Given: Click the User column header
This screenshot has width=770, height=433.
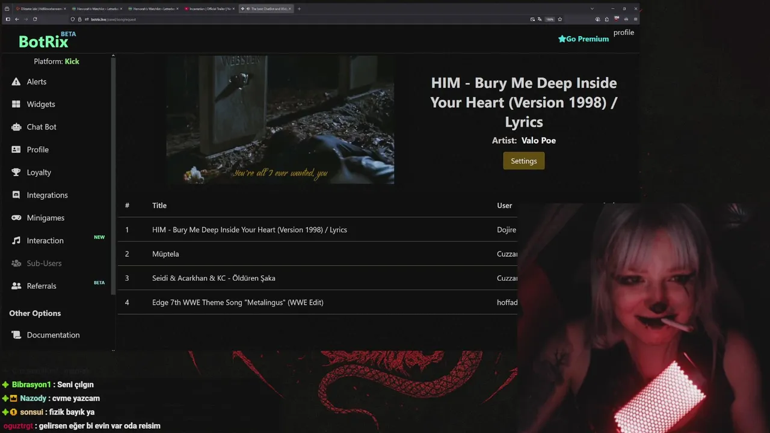Looking at the screenshot, I should click(504, 206).
